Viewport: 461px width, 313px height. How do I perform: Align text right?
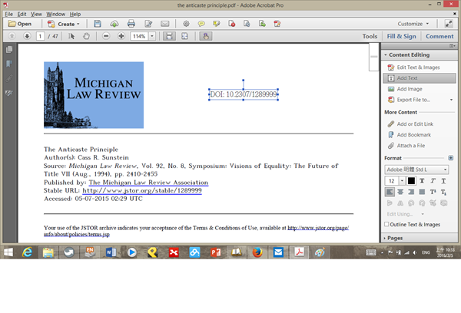411,192
